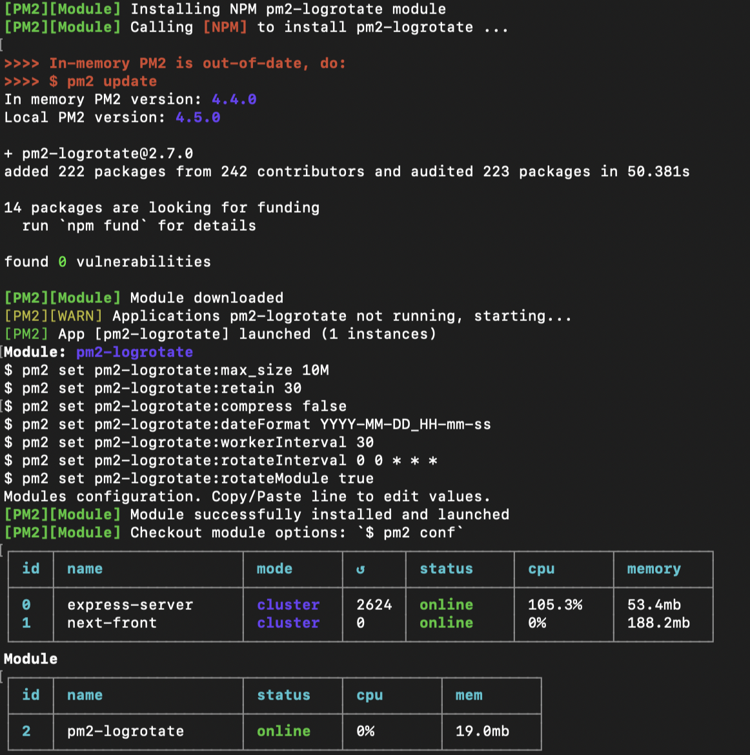Image resolution: width=750 pixels, height=755 pixels.
Task: Click 'cluster' mode of express-server
Action: click(289, 605)
